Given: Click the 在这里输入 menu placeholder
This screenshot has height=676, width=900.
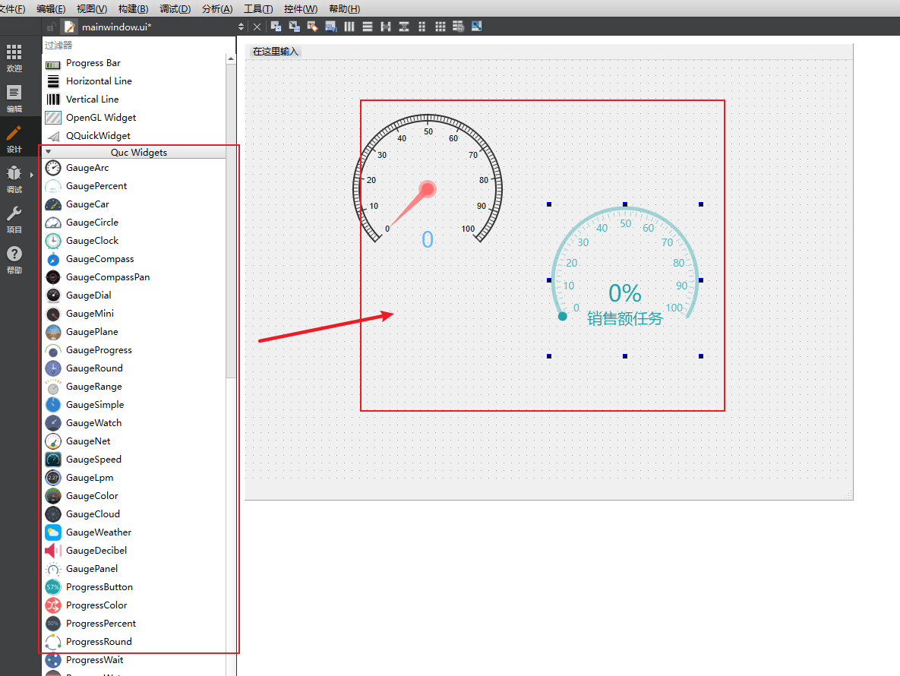Looking at the screenshot, I should (x=276, y=52).
